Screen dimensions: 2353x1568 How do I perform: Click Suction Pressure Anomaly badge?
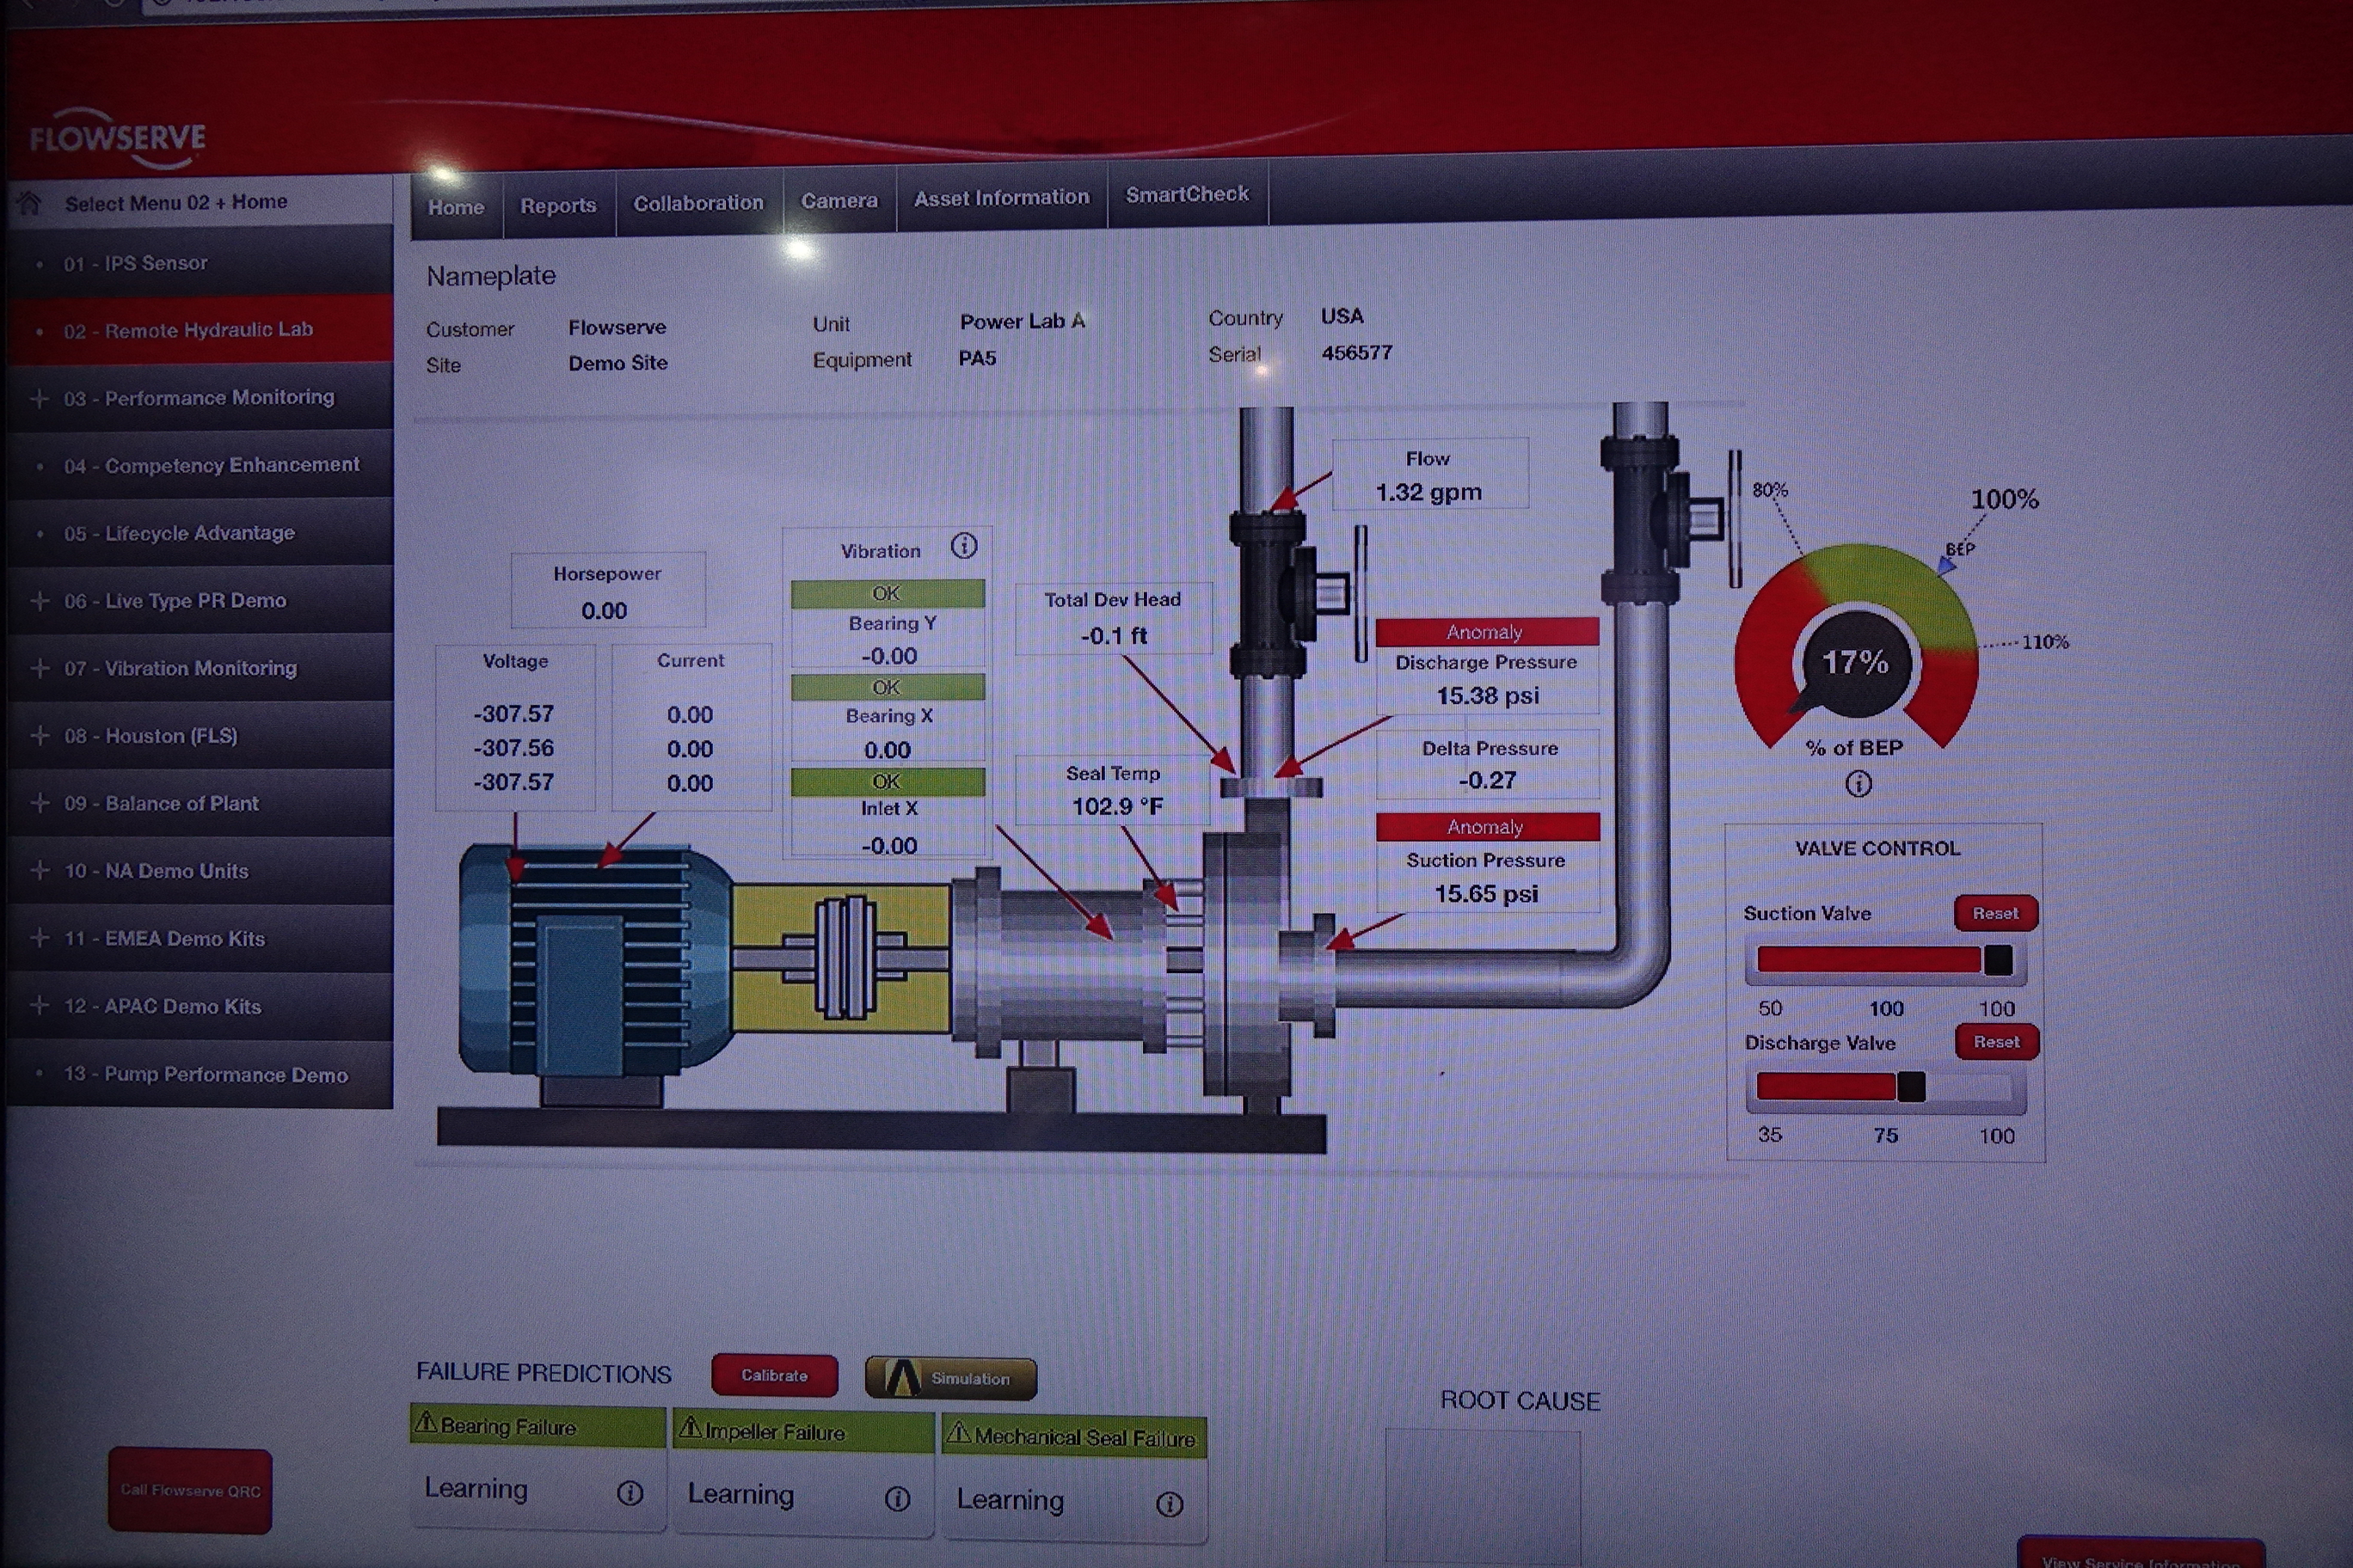tap(1488, 827)
